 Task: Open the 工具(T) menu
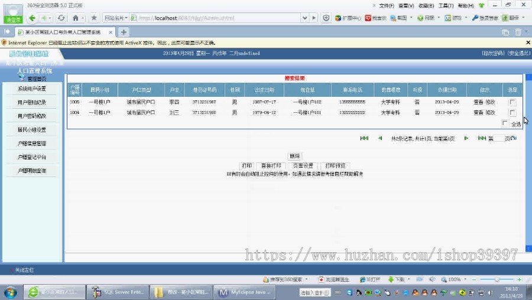[446, 6]
